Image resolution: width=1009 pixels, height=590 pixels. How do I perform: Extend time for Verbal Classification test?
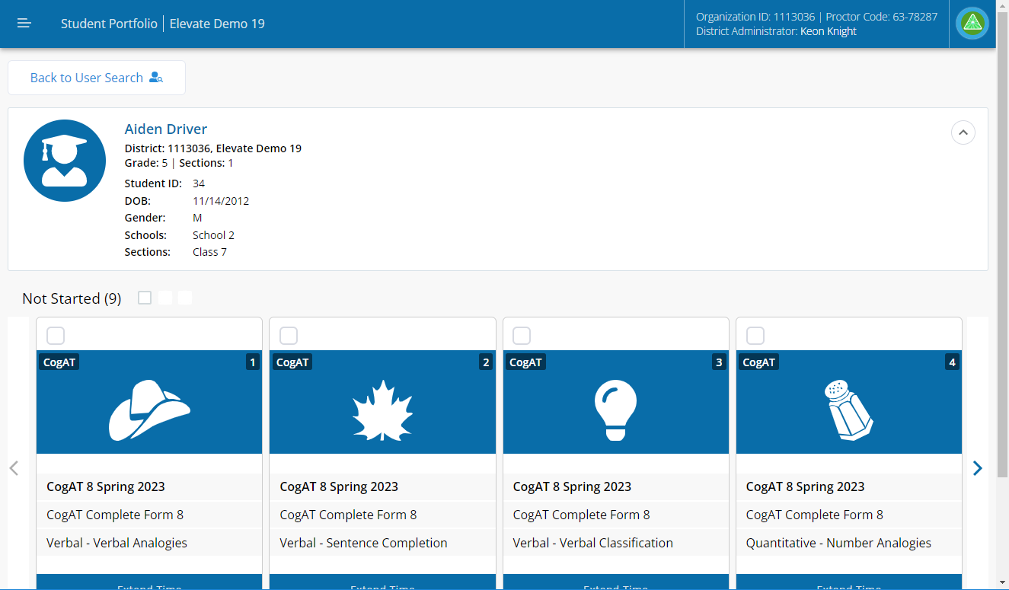pos(615,582)
